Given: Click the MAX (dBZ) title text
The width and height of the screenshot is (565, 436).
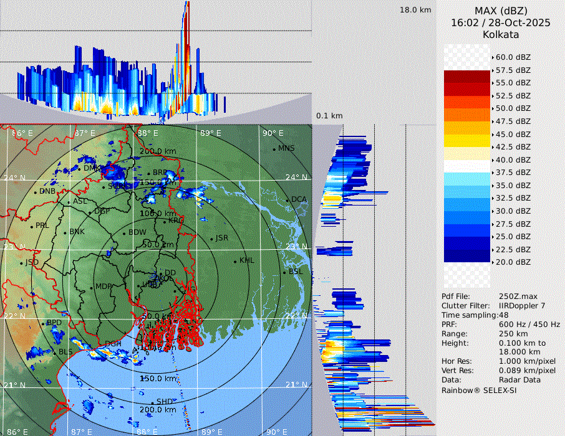Looking at the screenshot, I should click(x=501, y=11).
